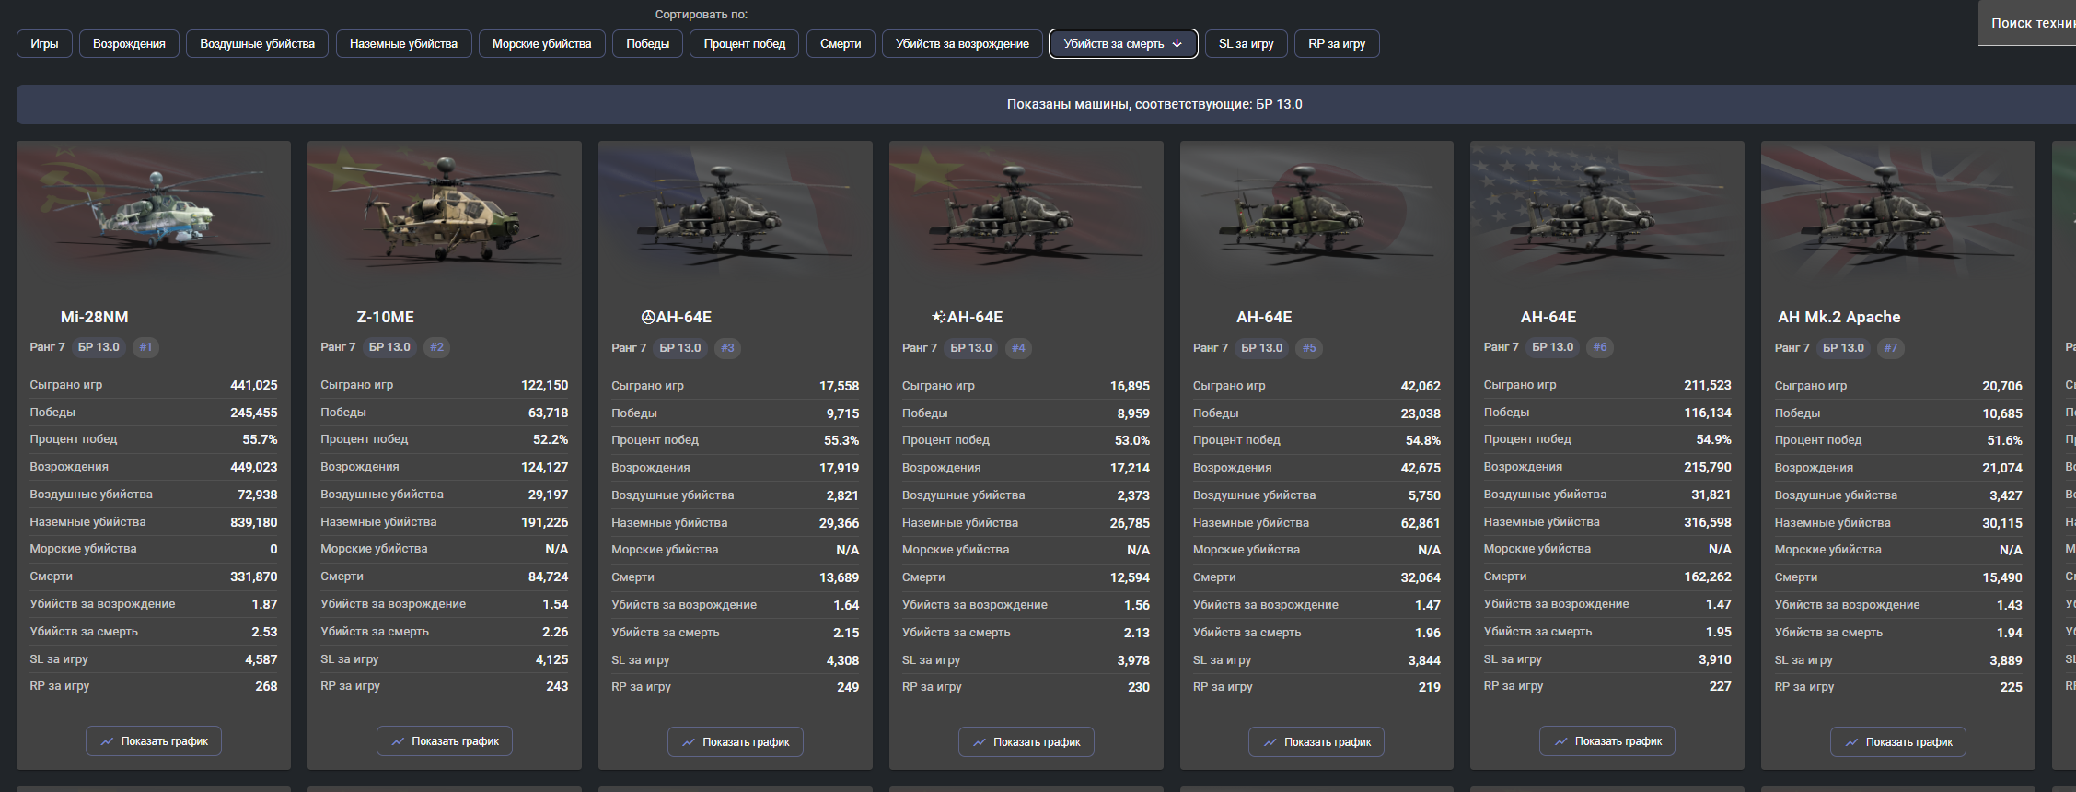Click the AH Mk.2 Apache title
This screenshot has width=2076, height=792.
1838,317
